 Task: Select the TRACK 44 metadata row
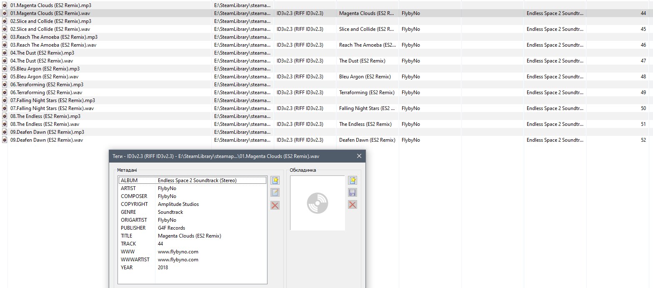coord(193,244)
